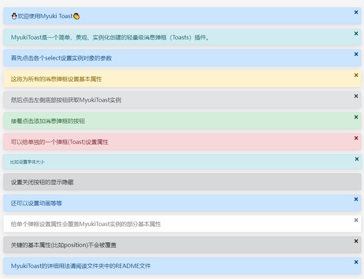Close the '还可以设置动画等等' toast
The width and height of the screenshot is (364, 279).
click(x=356, y=199)
